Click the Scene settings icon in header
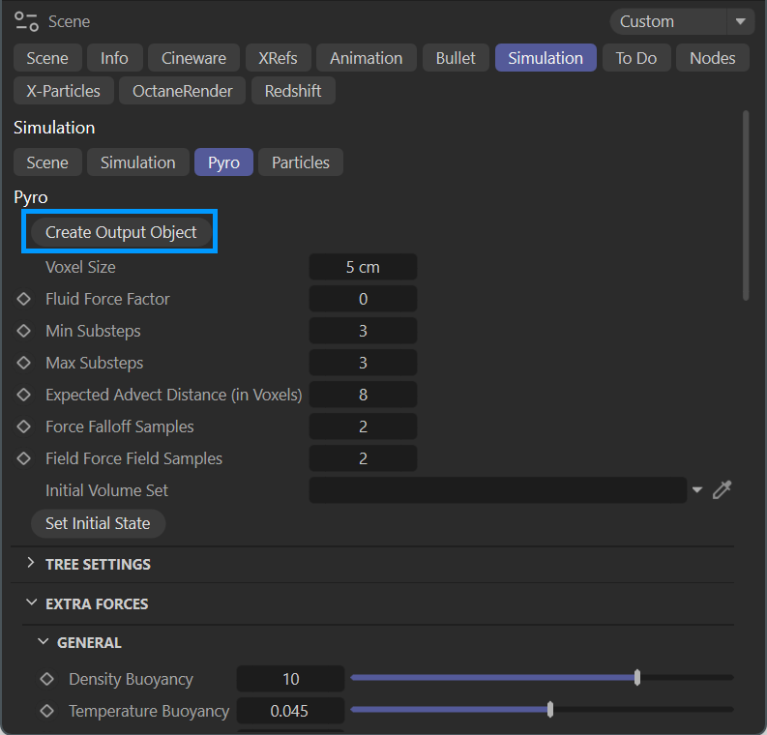This screenshot has width=767, height=735. [x=26, y=21]
